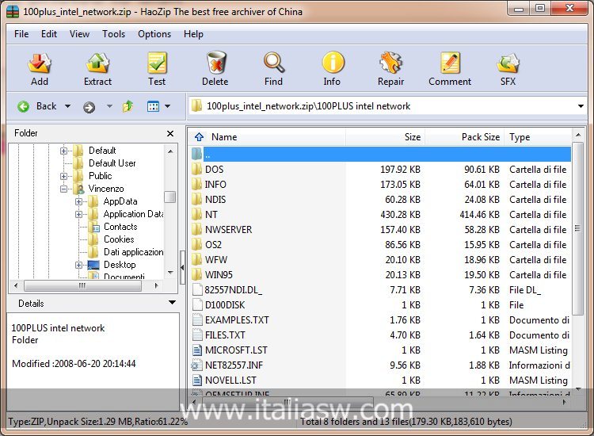Screen dimensions: 594x436
Task: Click file list scroll up arrow
Action: click(577, 135)
